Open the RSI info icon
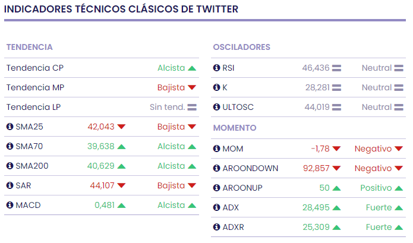413x243 pixels. point(216,68)
